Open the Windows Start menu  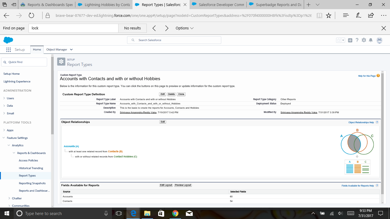pyautogui.click(x=7, y=213)
